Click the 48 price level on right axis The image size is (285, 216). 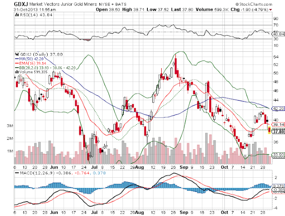276,82
